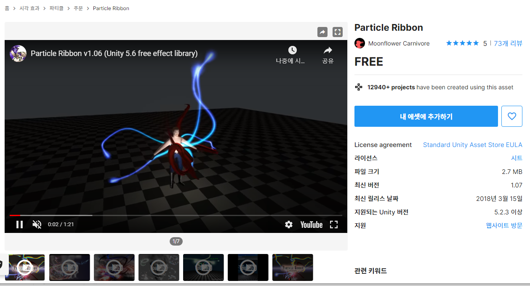Click the Watch later clock icon
The width and height of the screenshot is (530, 286).
click(292, 51)
